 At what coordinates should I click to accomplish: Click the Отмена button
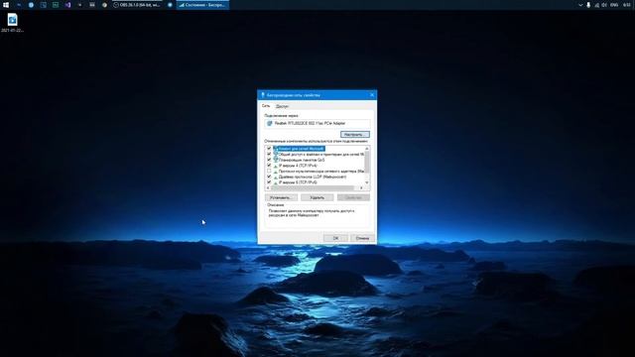click(362, 238)
